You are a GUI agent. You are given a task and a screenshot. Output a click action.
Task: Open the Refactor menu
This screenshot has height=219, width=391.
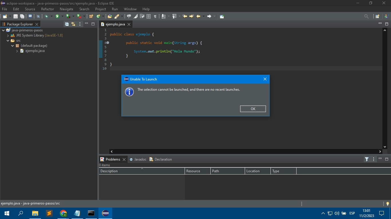tap(48, 9)
